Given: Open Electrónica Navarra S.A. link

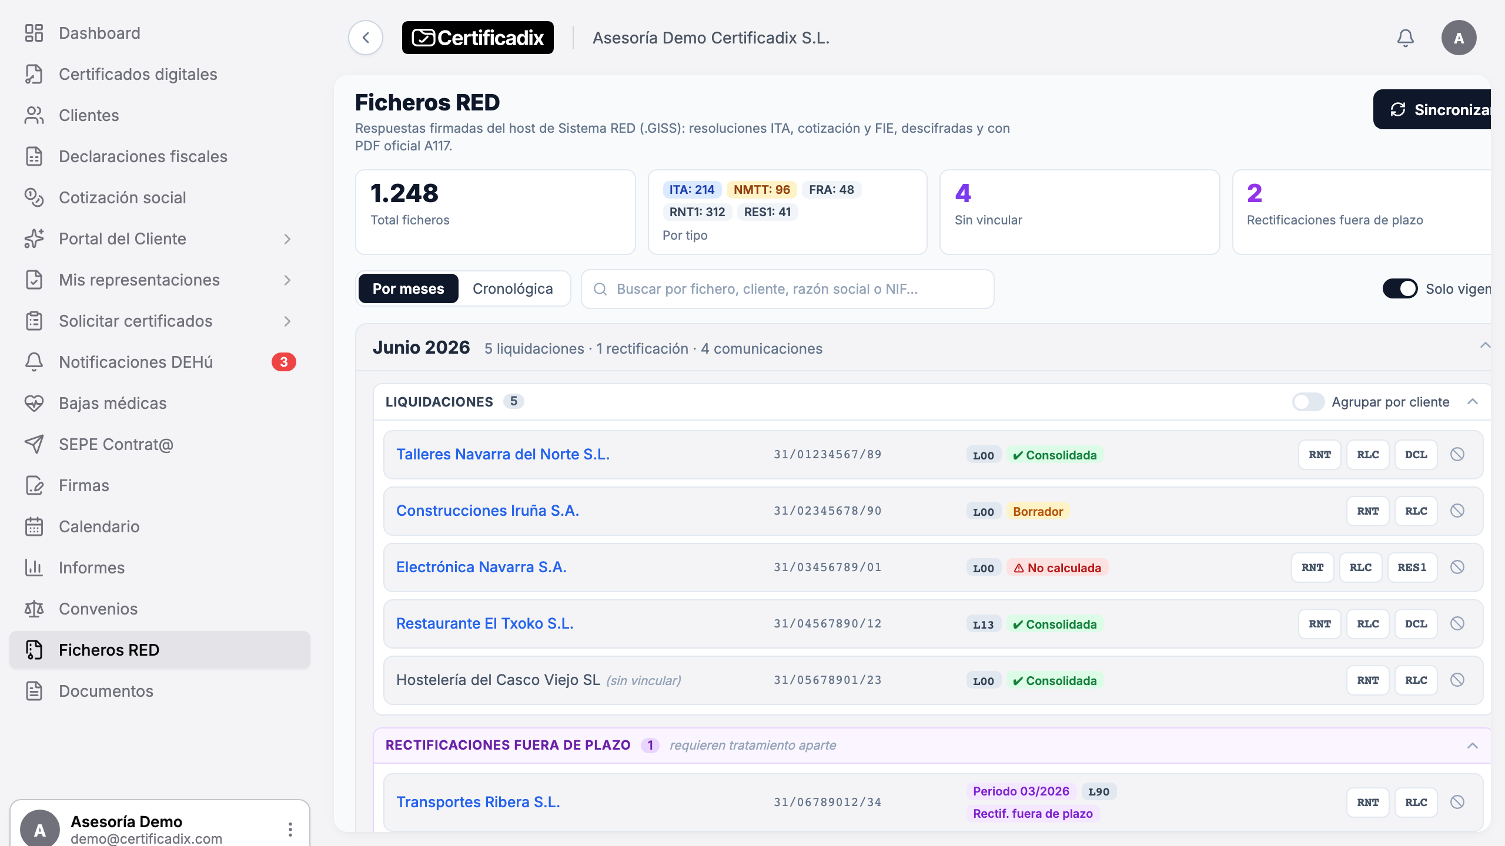Looking at the screenshot, I should (481, 567).
